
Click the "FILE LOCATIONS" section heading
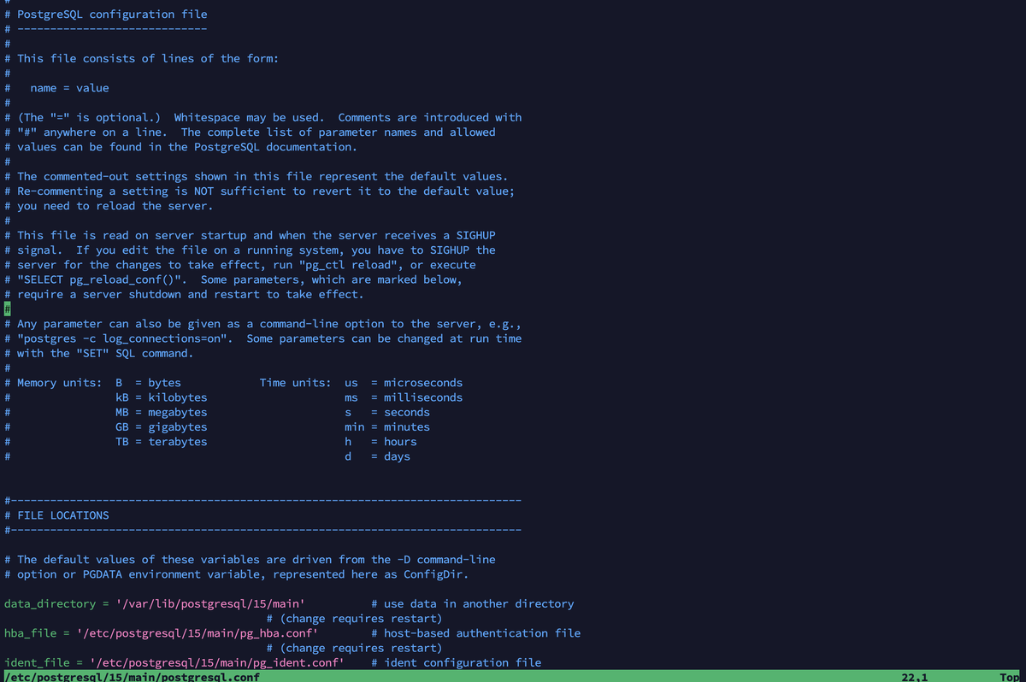62,515
